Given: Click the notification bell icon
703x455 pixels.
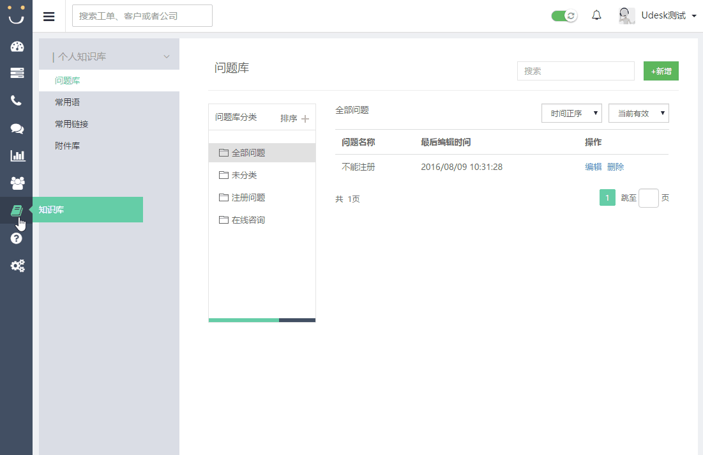Looking at the screenshot, I should (596, 16).
